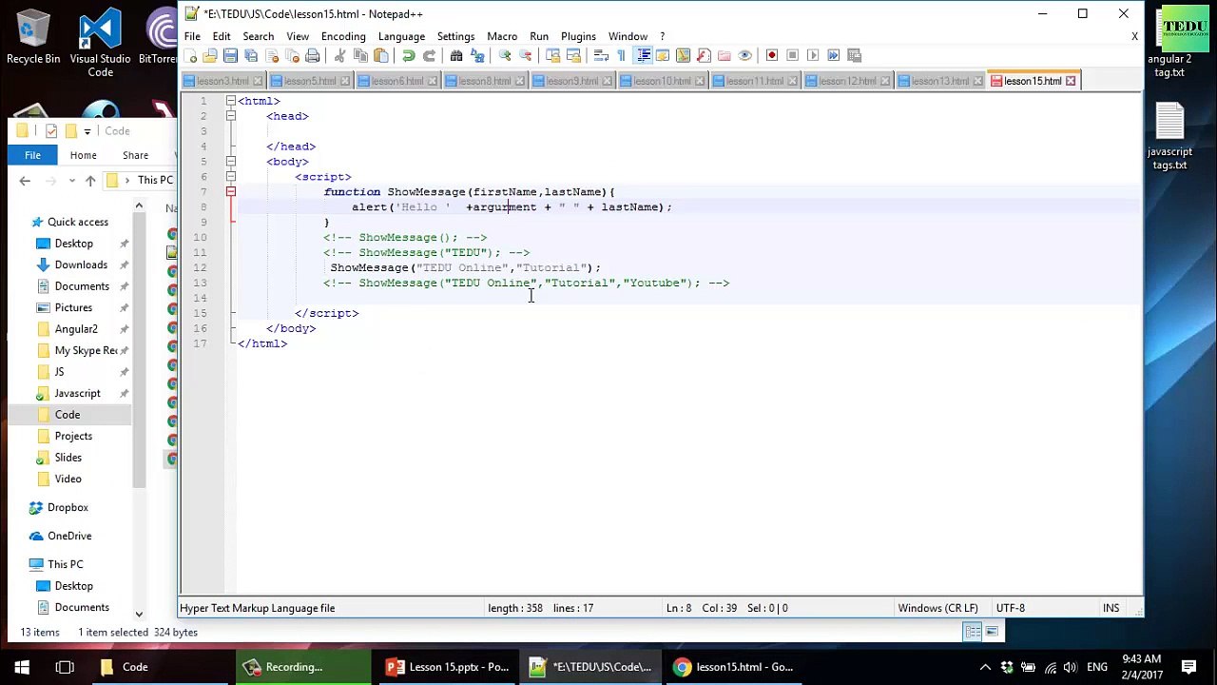Click UTF-8 encoding in status bar

click(x=1011, y=608)
